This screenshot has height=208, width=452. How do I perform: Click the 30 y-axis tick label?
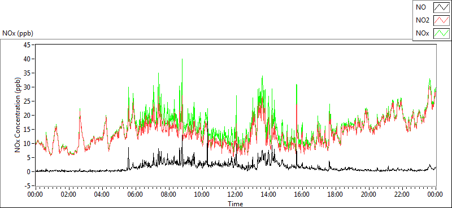pos(27,87)
